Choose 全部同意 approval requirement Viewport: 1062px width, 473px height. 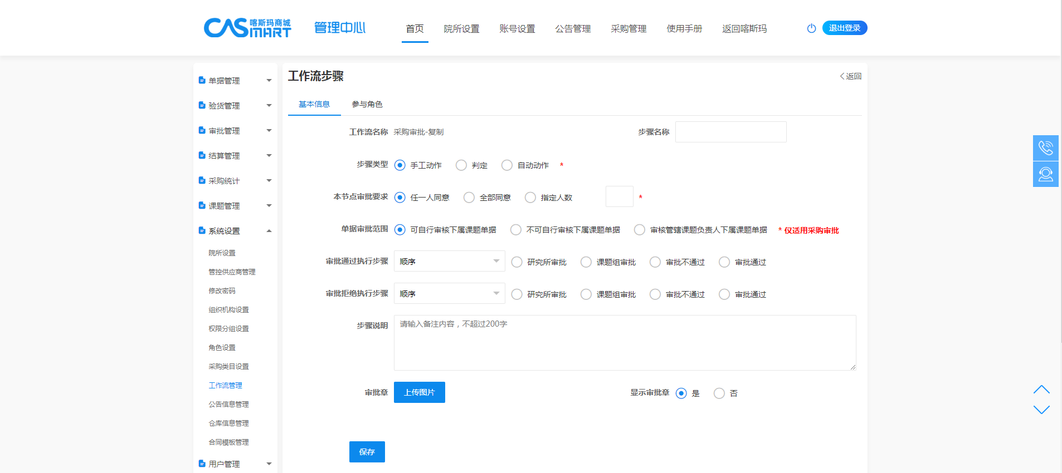469,198
